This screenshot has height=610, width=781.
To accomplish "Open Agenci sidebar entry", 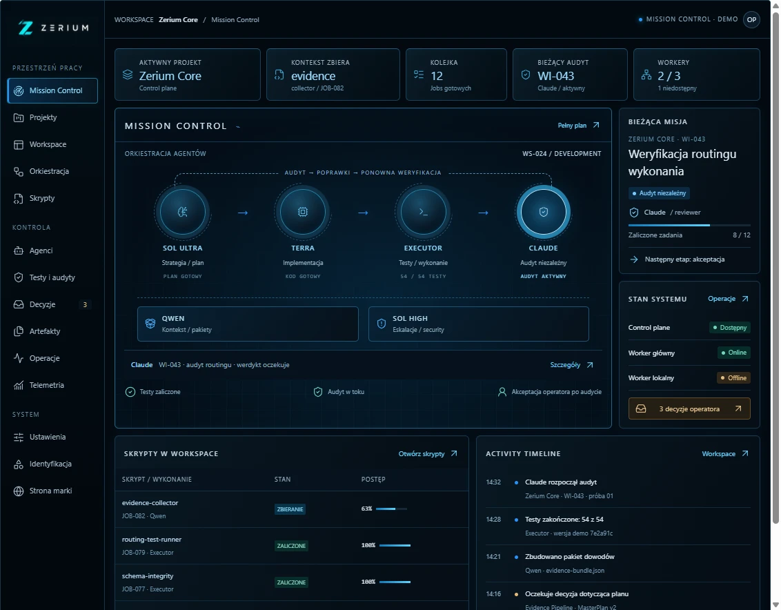I will 52,250.
